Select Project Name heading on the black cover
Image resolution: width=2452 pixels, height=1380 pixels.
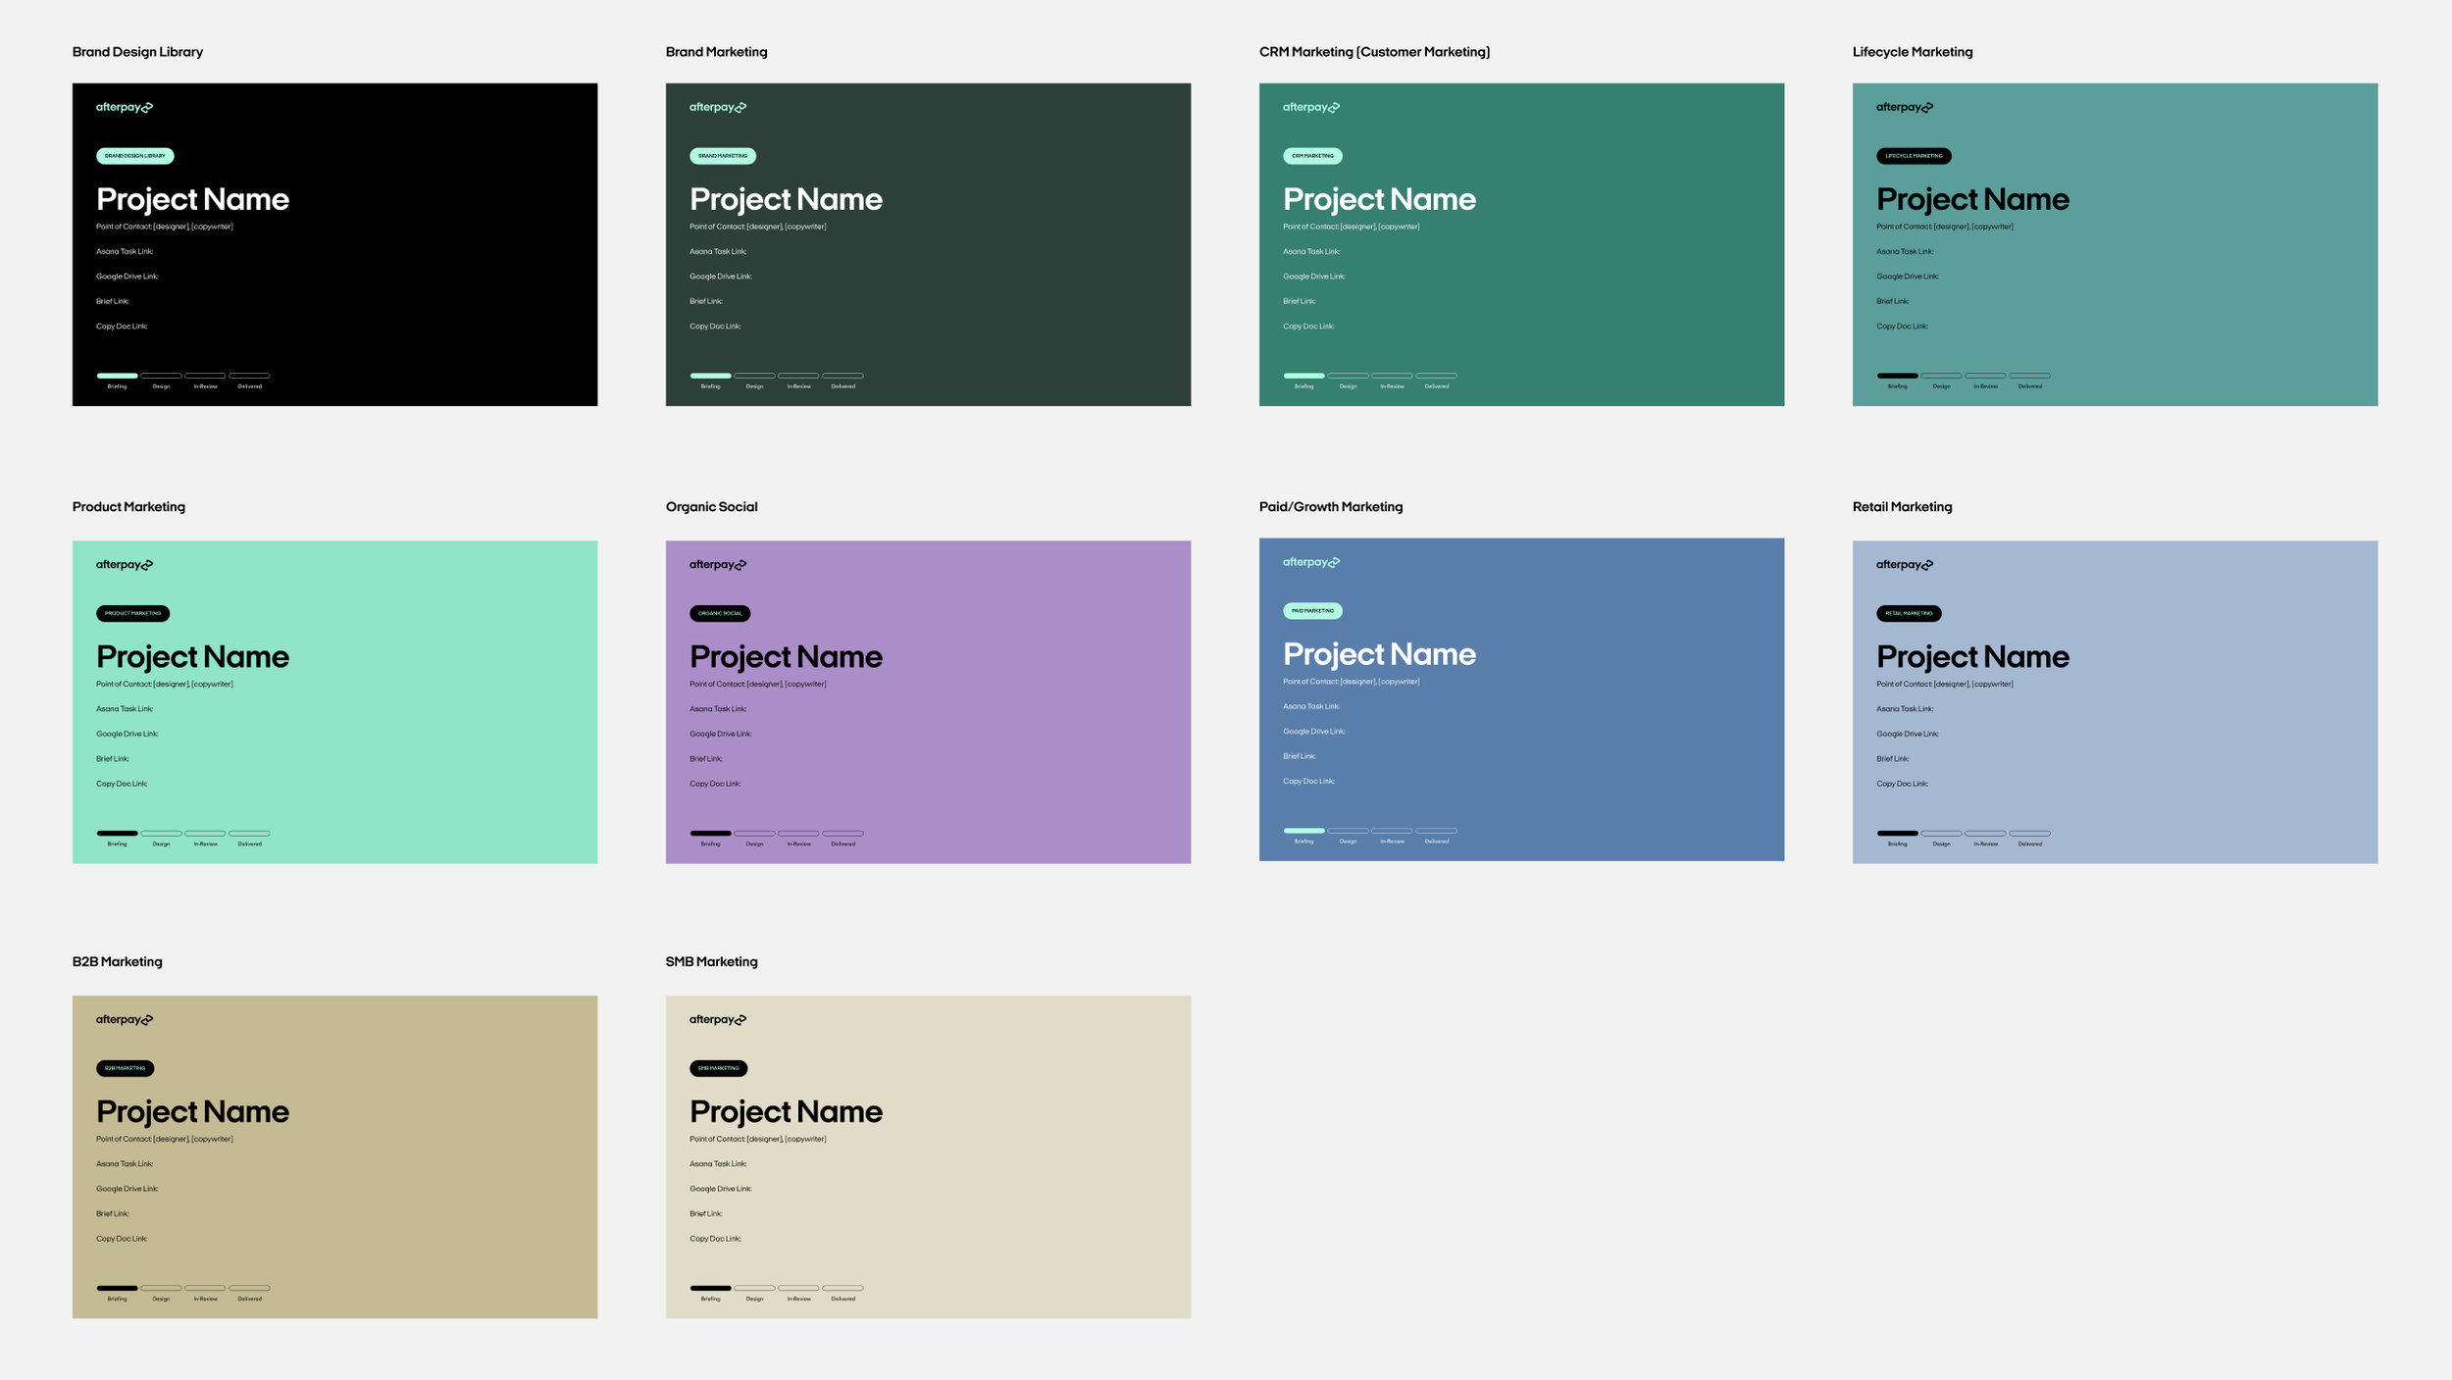[192, 200]
